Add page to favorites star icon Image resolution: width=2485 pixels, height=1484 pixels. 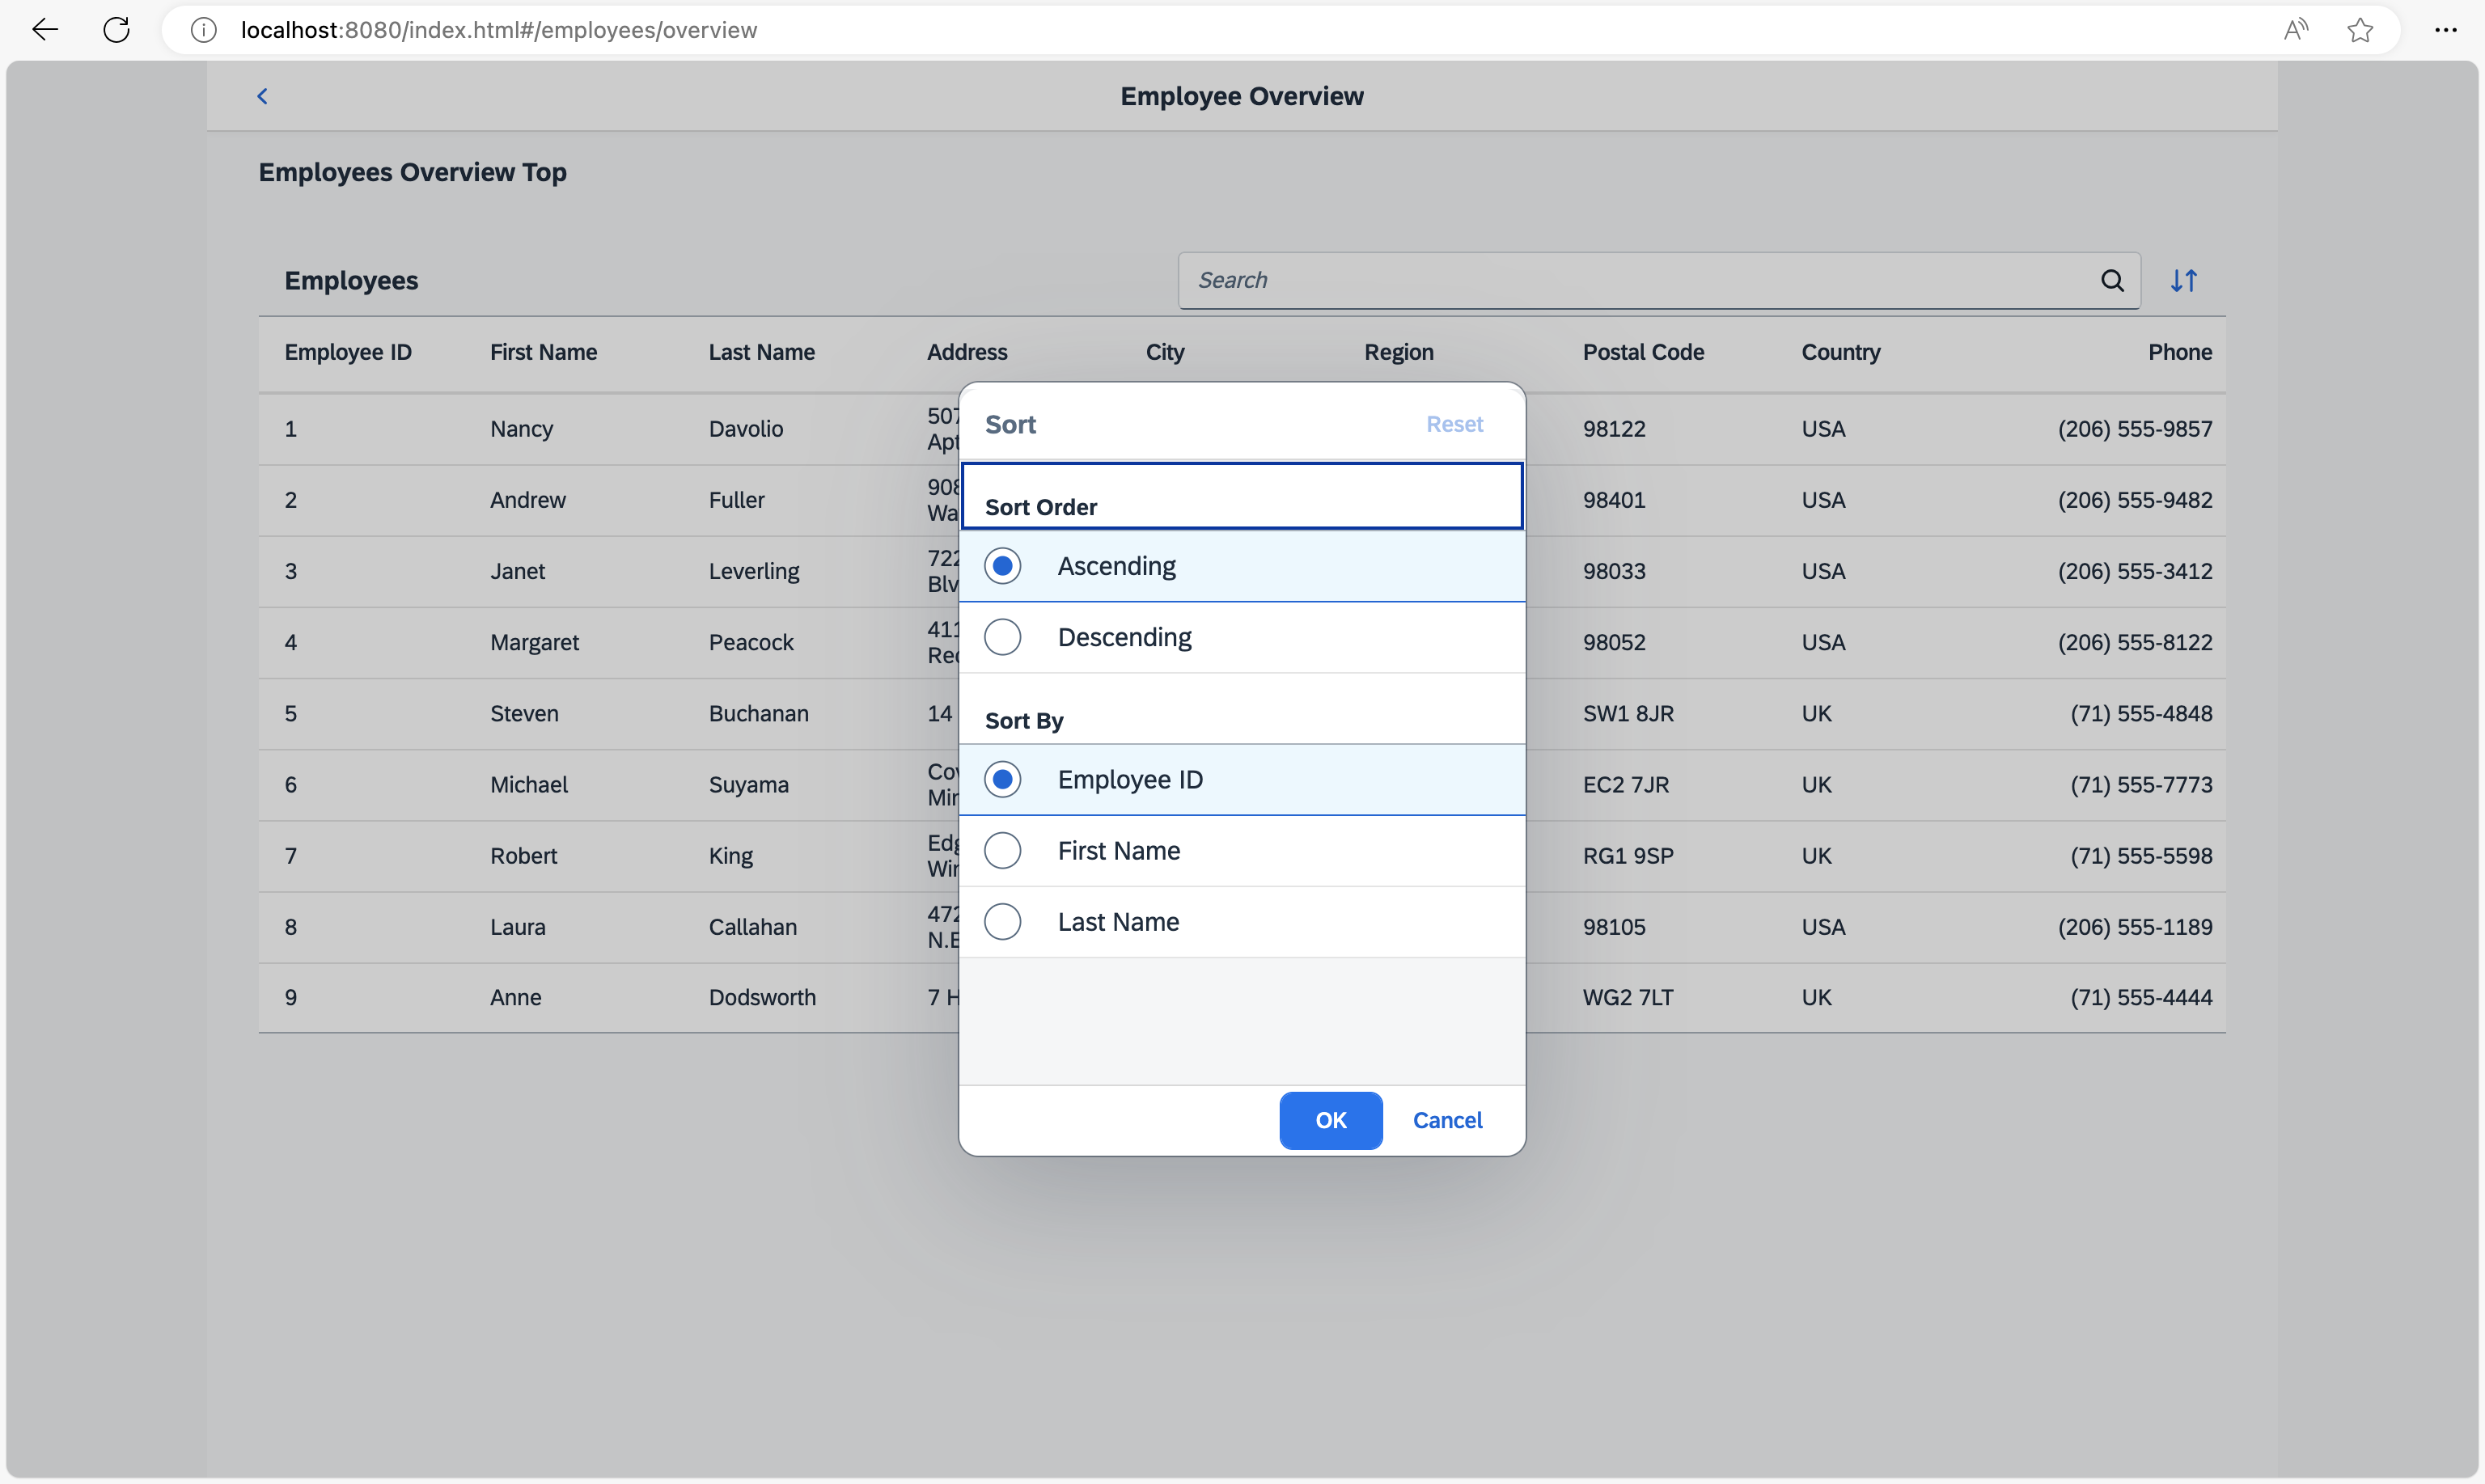click(2360, 30)
